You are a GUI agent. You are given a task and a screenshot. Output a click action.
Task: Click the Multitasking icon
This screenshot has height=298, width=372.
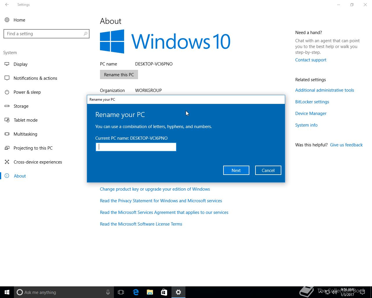coord(7,134)
